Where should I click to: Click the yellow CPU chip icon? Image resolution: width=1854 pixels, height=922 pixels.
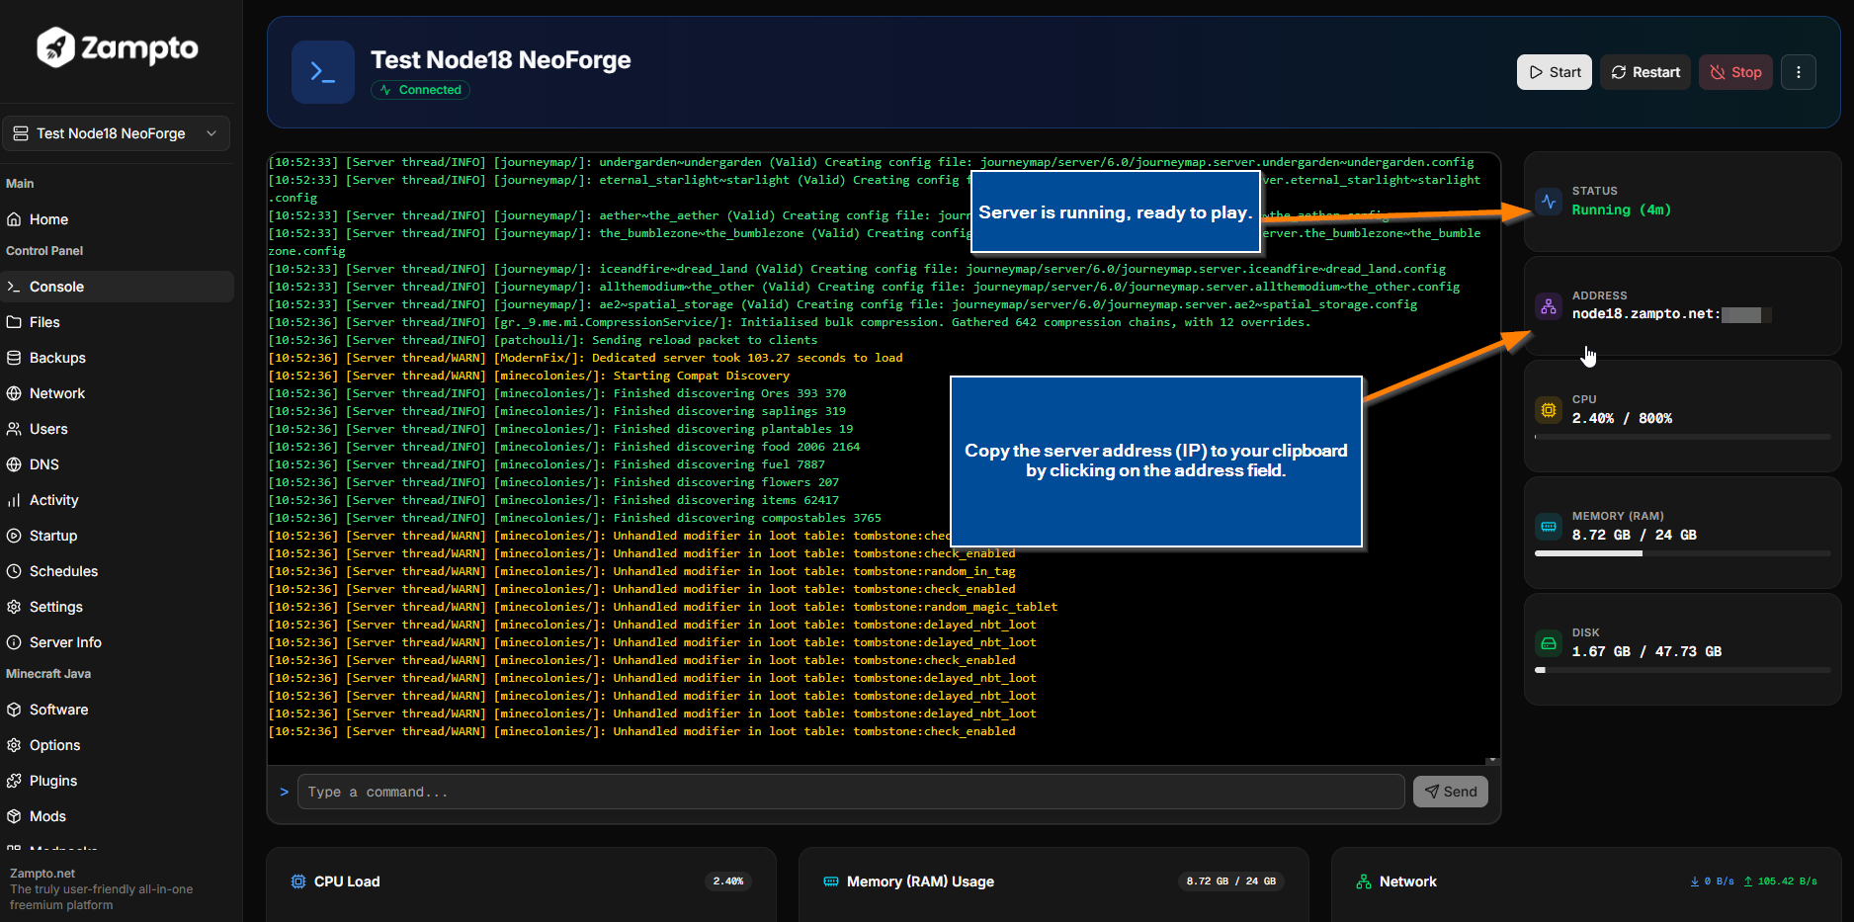click(x=1548, y=409)
